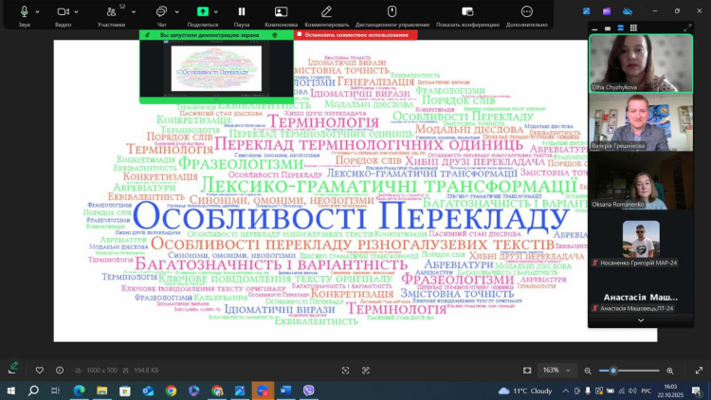Screen dimensions: 711x400
Task: Mute microphone using the Звук icon
Action: coord(24,11)
